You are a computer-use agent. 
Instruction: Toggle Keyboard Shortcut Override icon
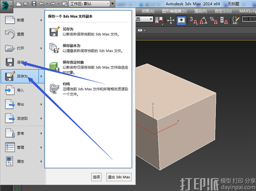click(181, 20)
